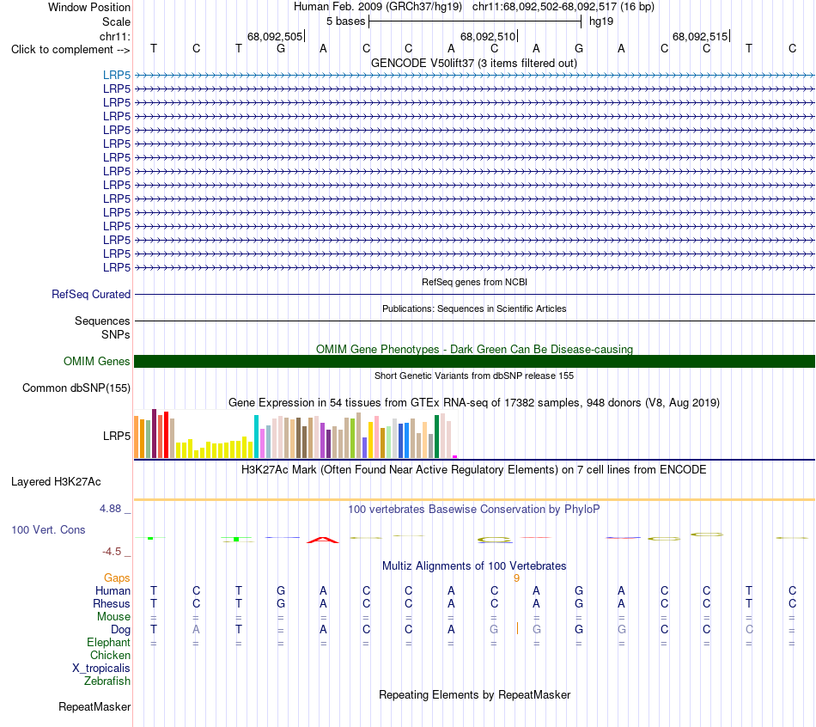Open the GTEx Gene Expression in 54 tissues title

[473, 402]
